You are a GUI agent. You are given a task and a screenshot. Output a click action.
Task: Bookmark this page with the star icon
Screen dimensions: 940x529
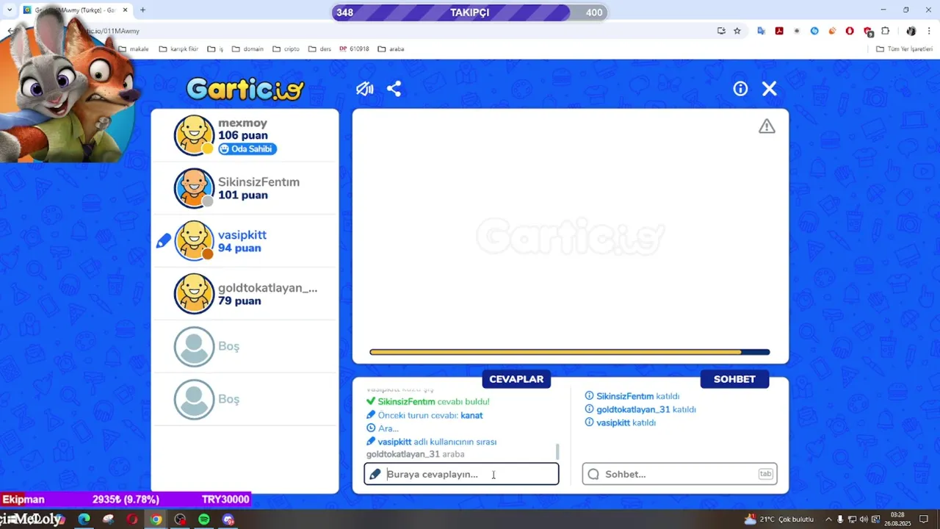737,31
